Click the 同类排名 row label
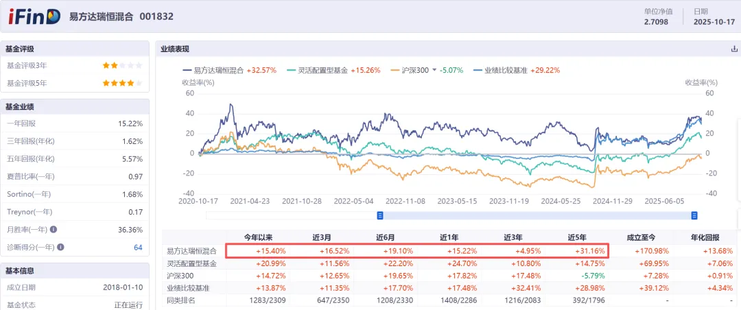 [181, 299]
